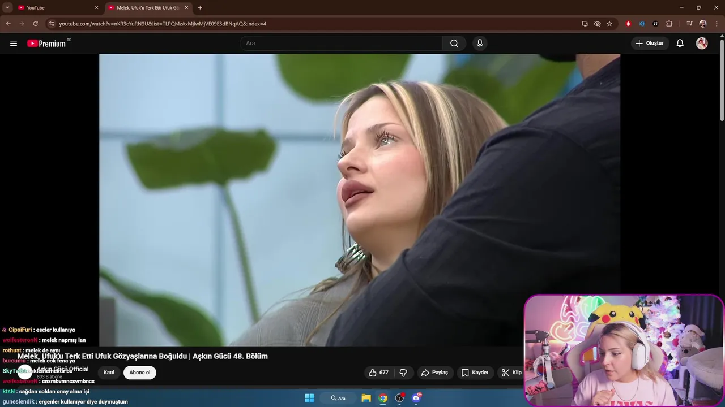Open the Windows Start menu
The image size is (725, 407).
[x=309, y=398]
